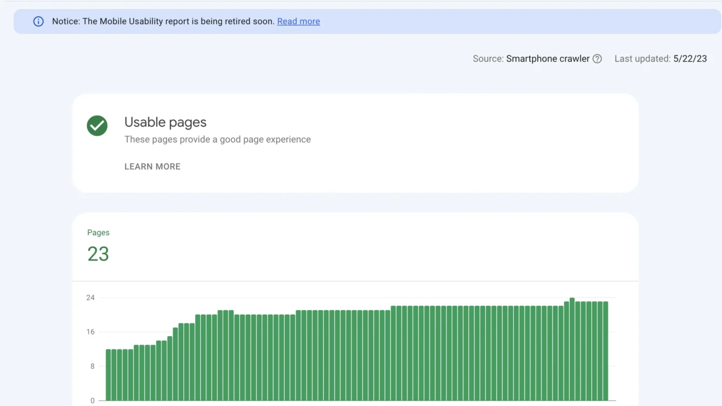Click the green checkmark icon by Usable pages

point(97,126)
